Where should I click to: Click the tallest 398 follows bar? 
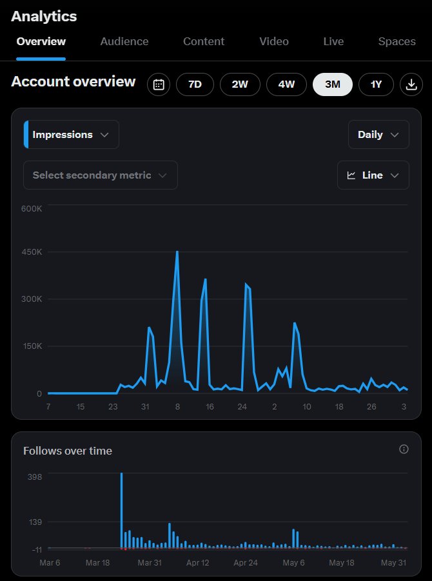pos(121,510)
